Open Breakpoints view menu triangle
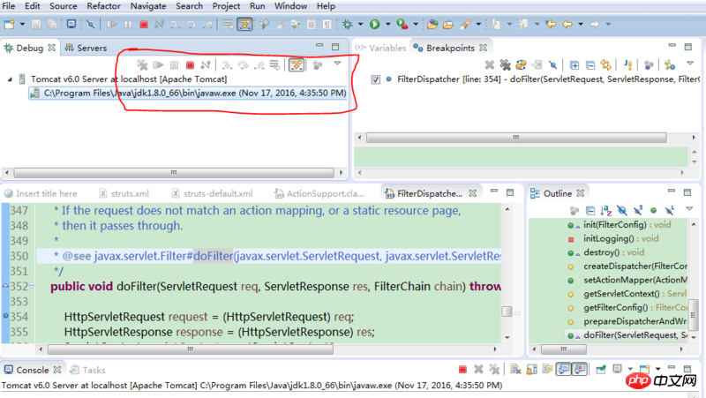The image size is (706, 398). (x=690, y=64)
